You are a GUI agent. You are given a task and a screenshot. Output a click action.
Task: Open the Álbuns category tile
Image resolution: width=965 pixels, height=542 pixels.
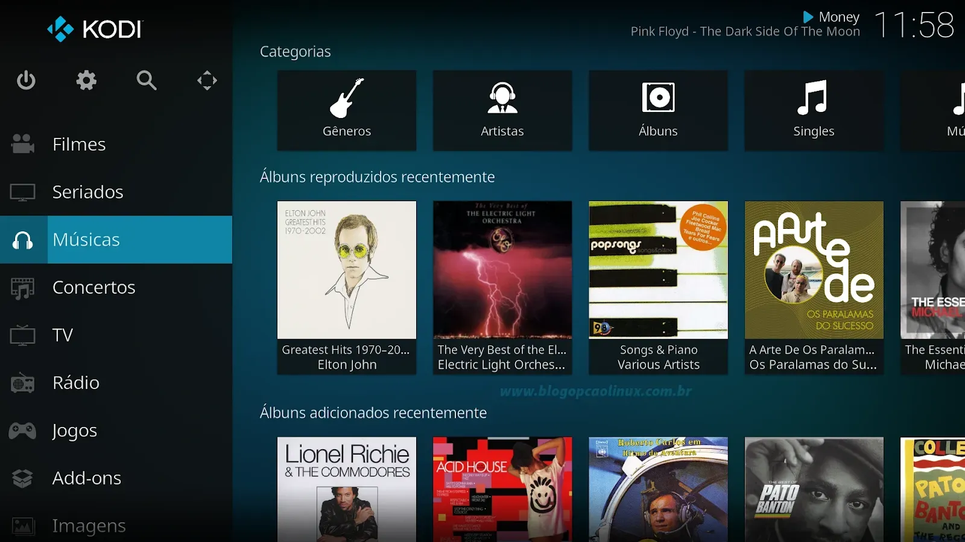pos(658,110)
